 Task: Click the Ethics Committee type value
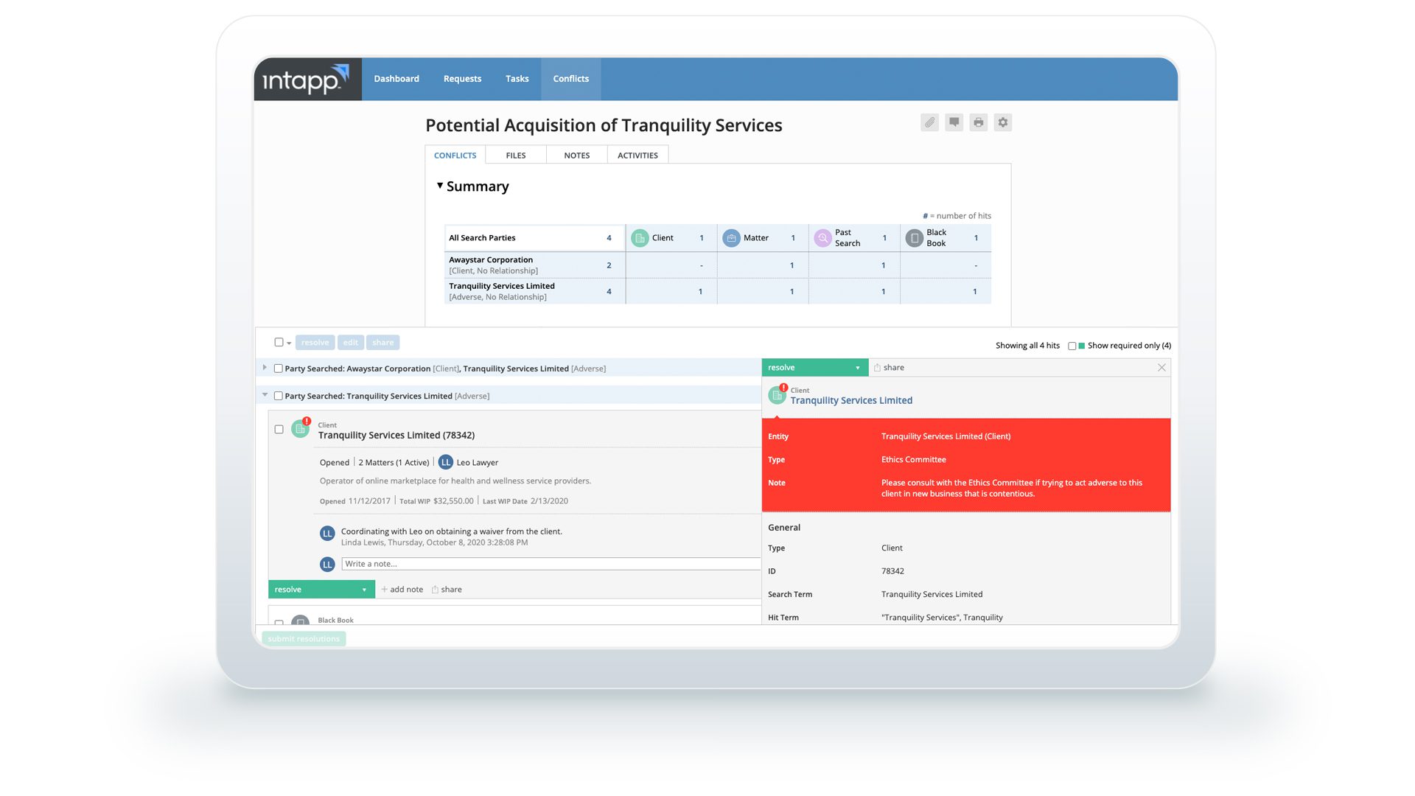point(913,460)
